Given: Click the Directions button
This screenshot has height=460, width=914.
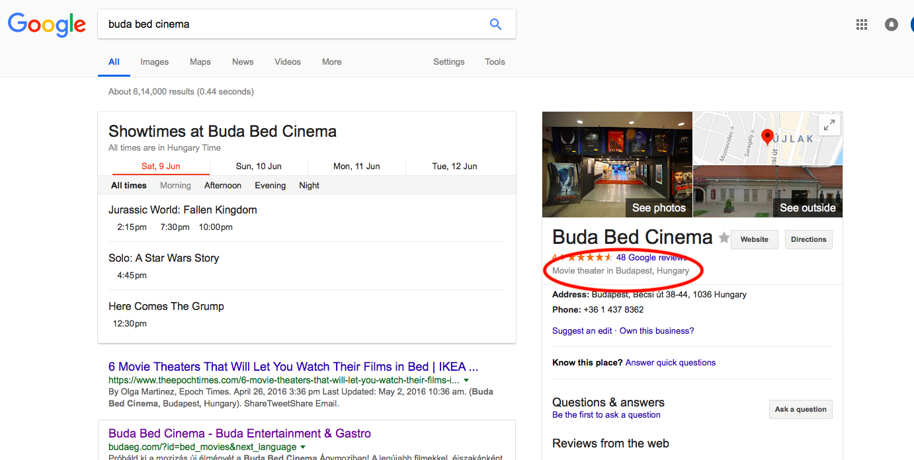Looking at the screenshot, I should coord(809,239).
